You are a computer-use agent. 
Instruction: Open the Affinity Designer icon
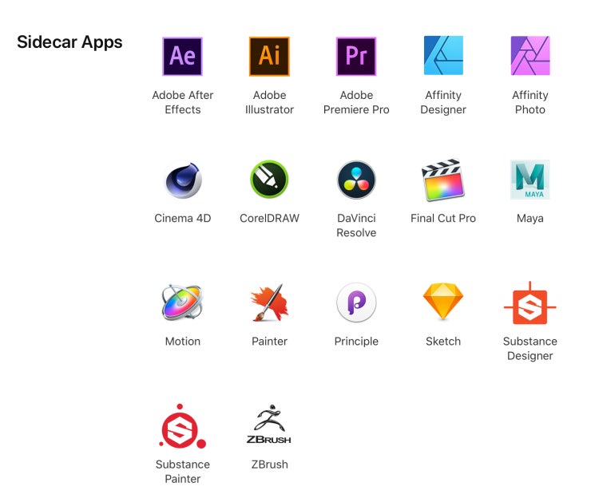(443, 56)
